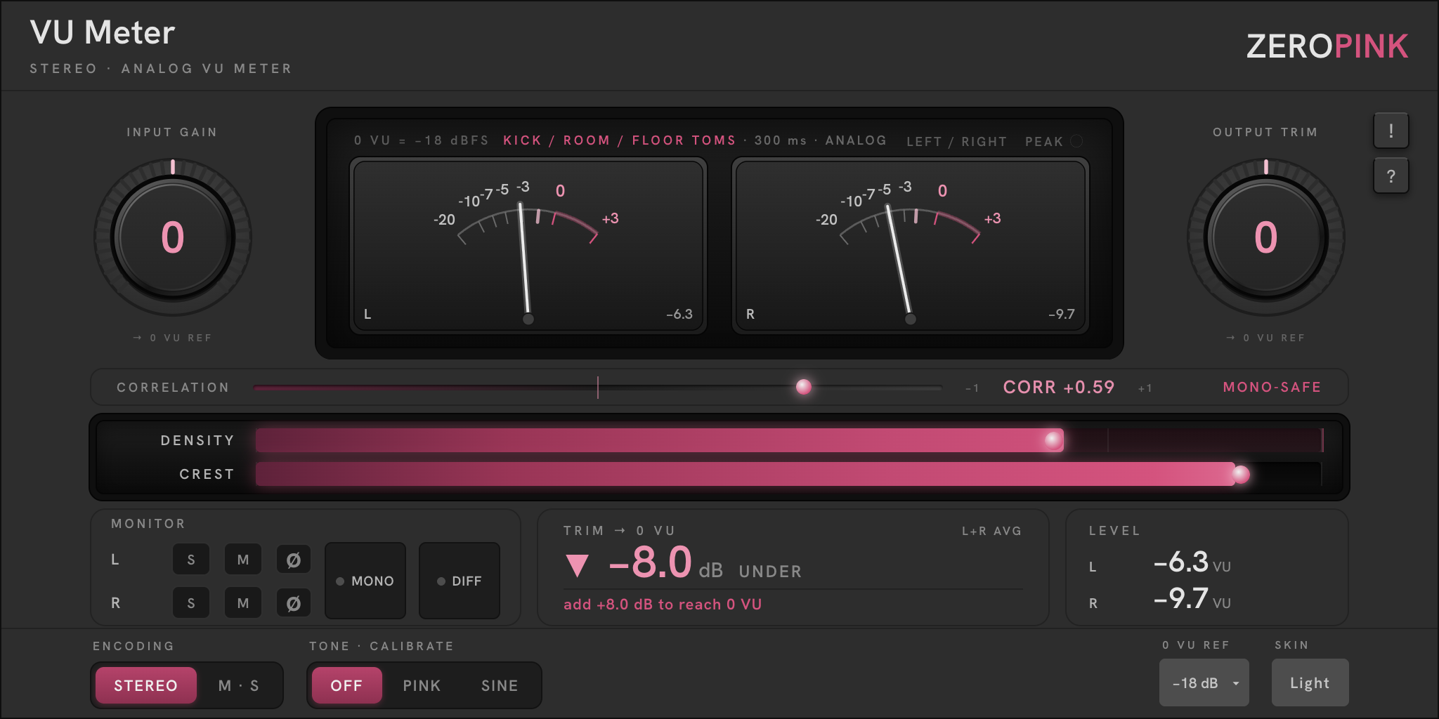Solo the L channel
Screen dimensions: 1439x719
pyautogui.click(x=191, y=560)
